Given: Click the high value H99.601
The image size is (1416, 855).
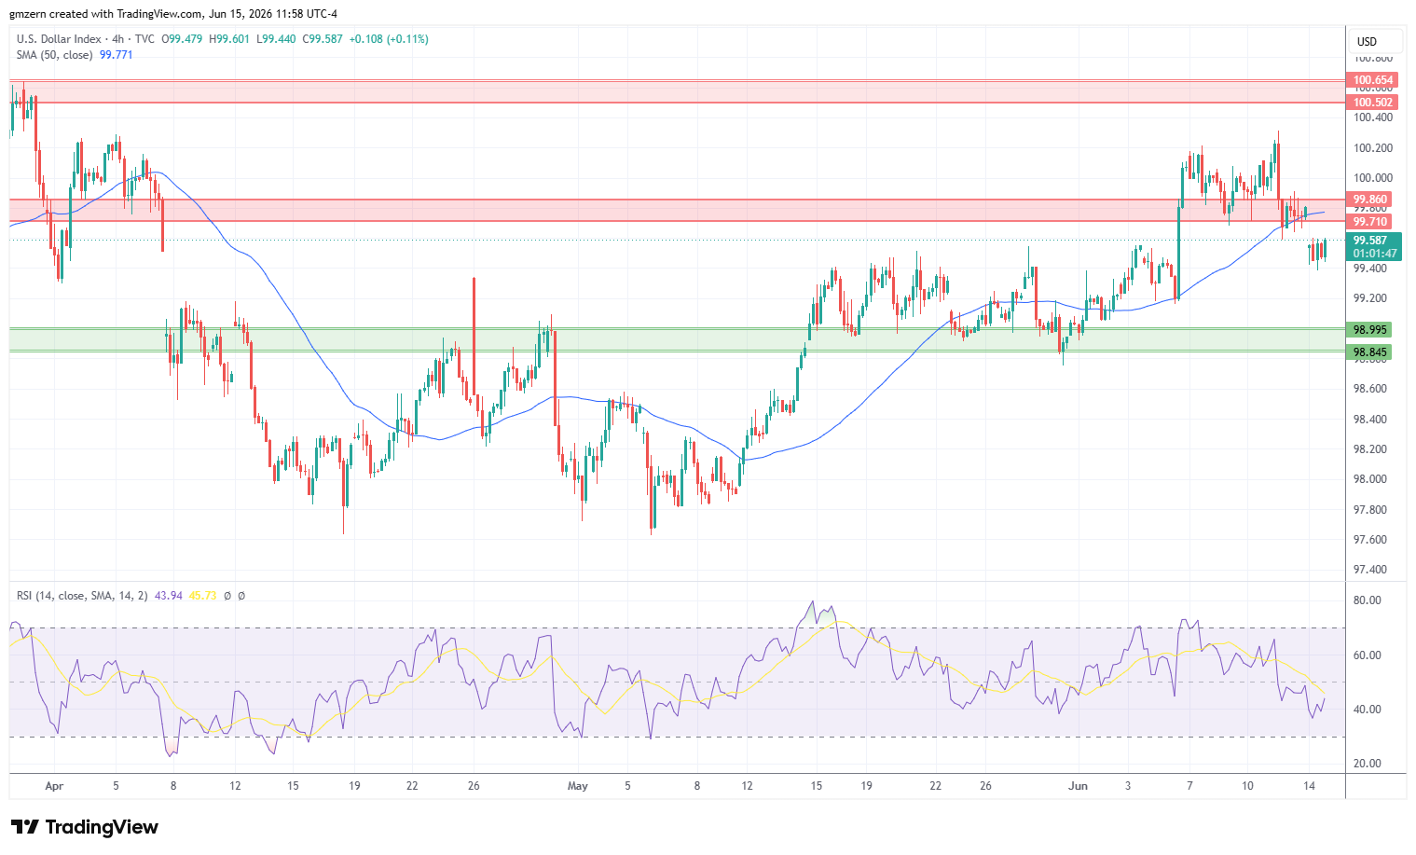Looking at the screenshot, I should (x=229, y=39).
